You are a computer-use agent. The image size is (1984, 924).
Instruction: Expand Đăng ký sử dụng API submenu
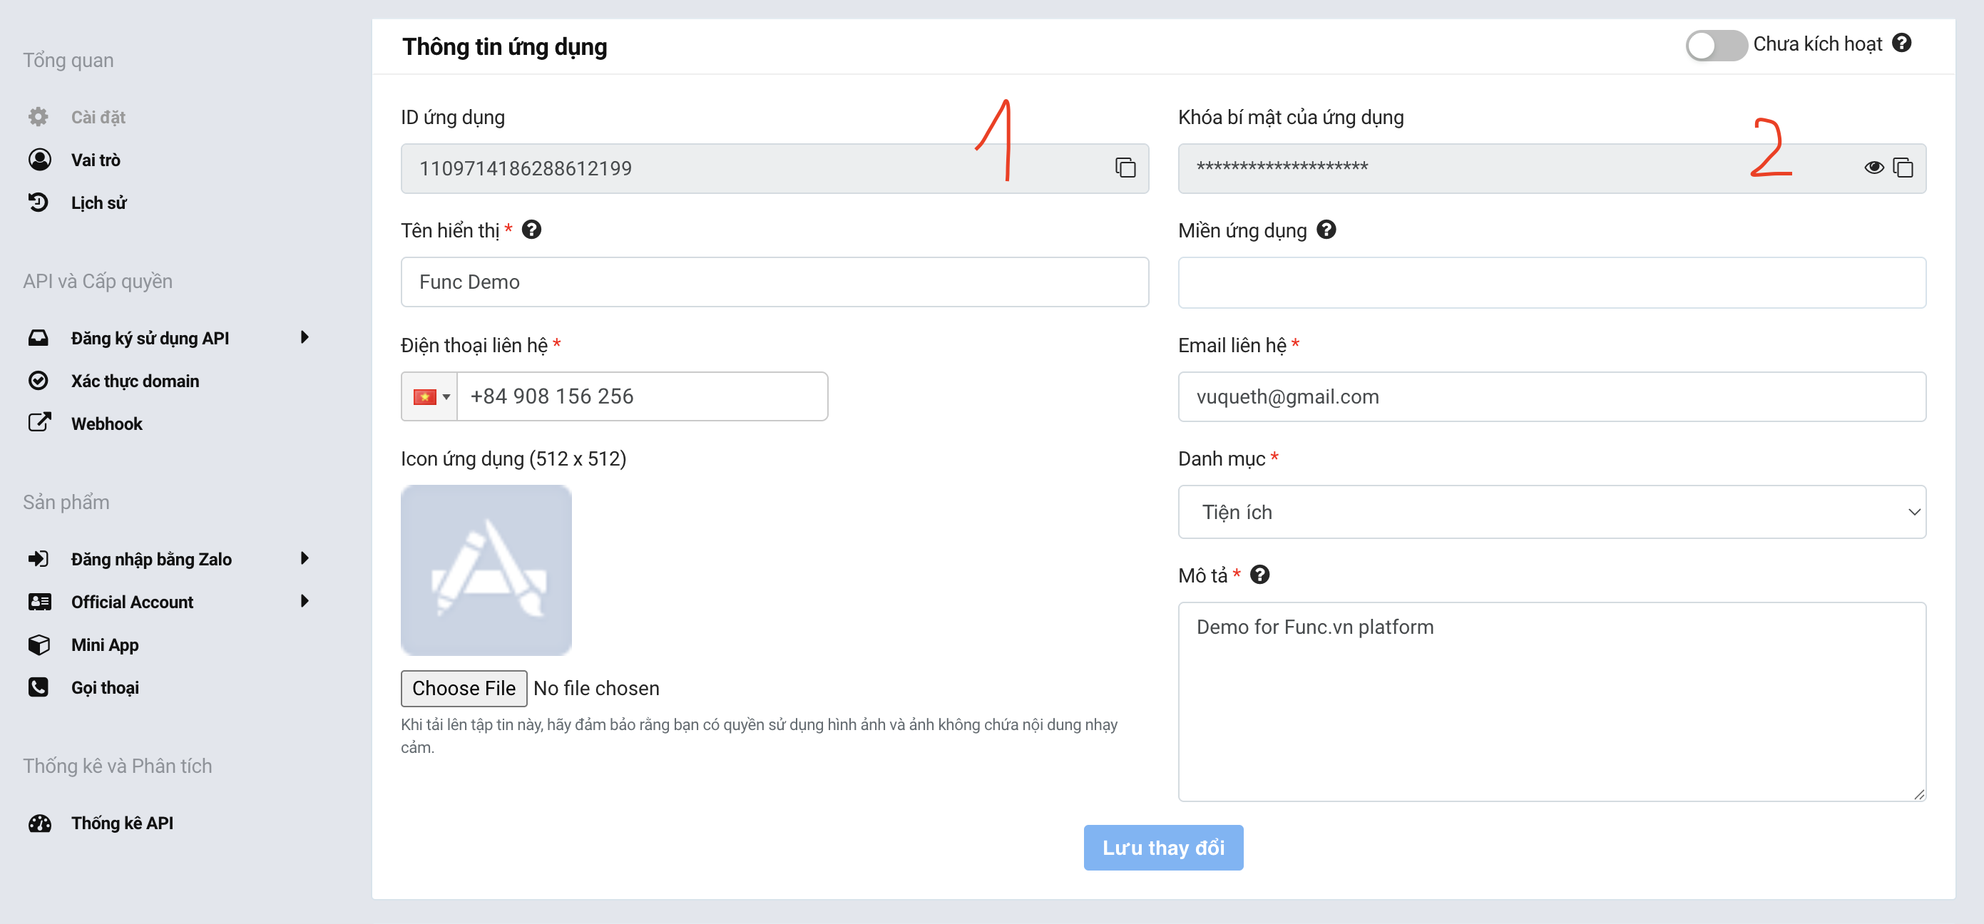305,337
